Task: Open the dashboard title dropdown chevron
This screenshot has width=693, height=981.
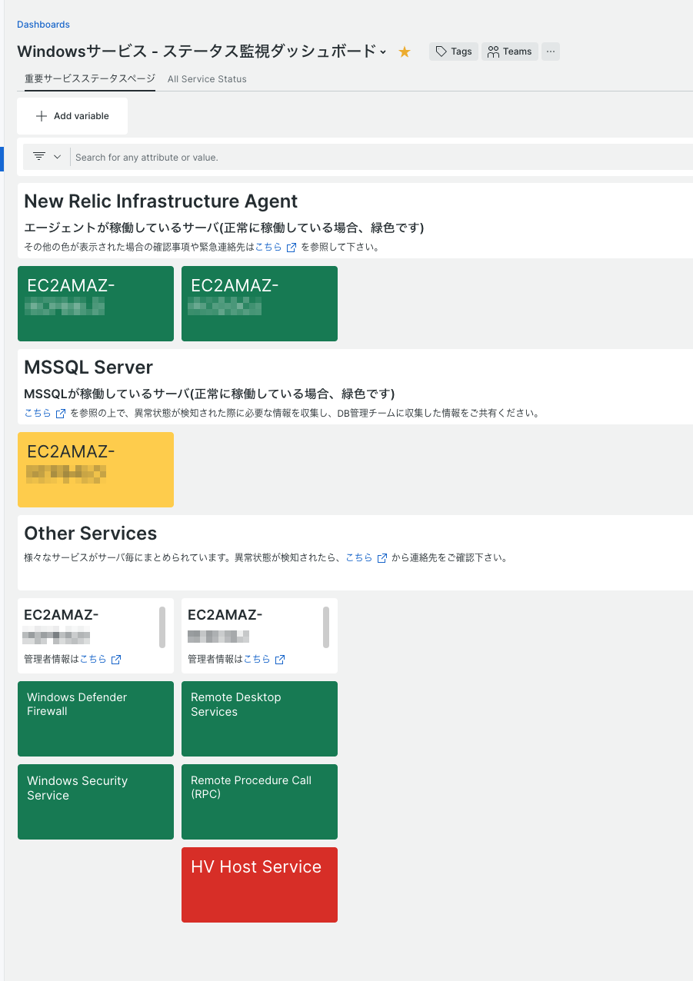Action: [x=383, y=52]
